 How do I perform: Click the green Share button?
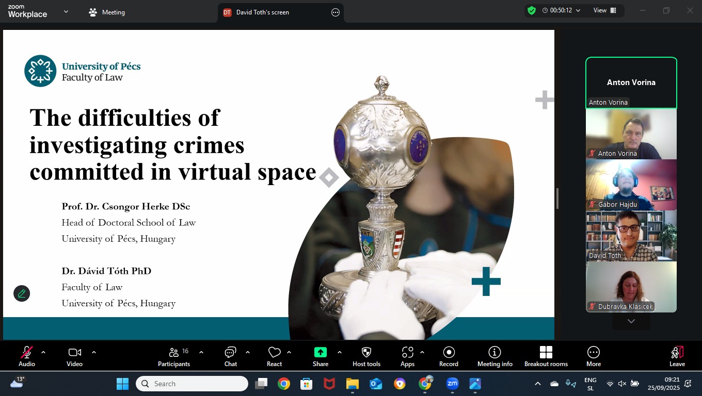point(320,356)
